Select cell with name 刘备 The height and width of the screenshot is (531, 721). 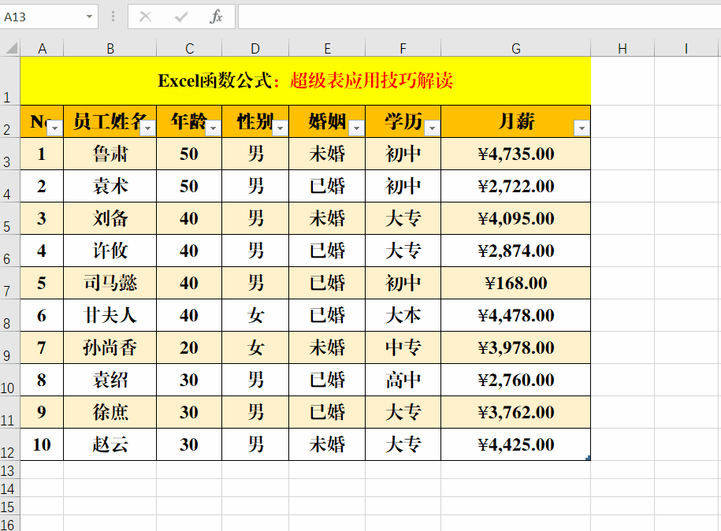[110, 218]
